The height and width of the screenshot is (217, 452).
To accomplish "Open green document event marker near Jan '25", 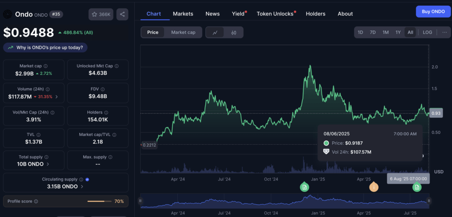I will (x=305, y=187).
